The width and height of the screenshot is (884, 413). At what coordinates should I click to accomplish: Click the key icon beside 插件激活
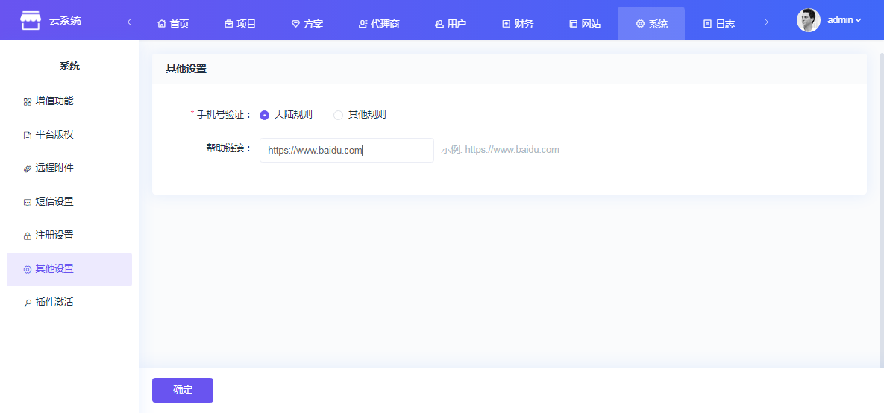coord(27,303)
